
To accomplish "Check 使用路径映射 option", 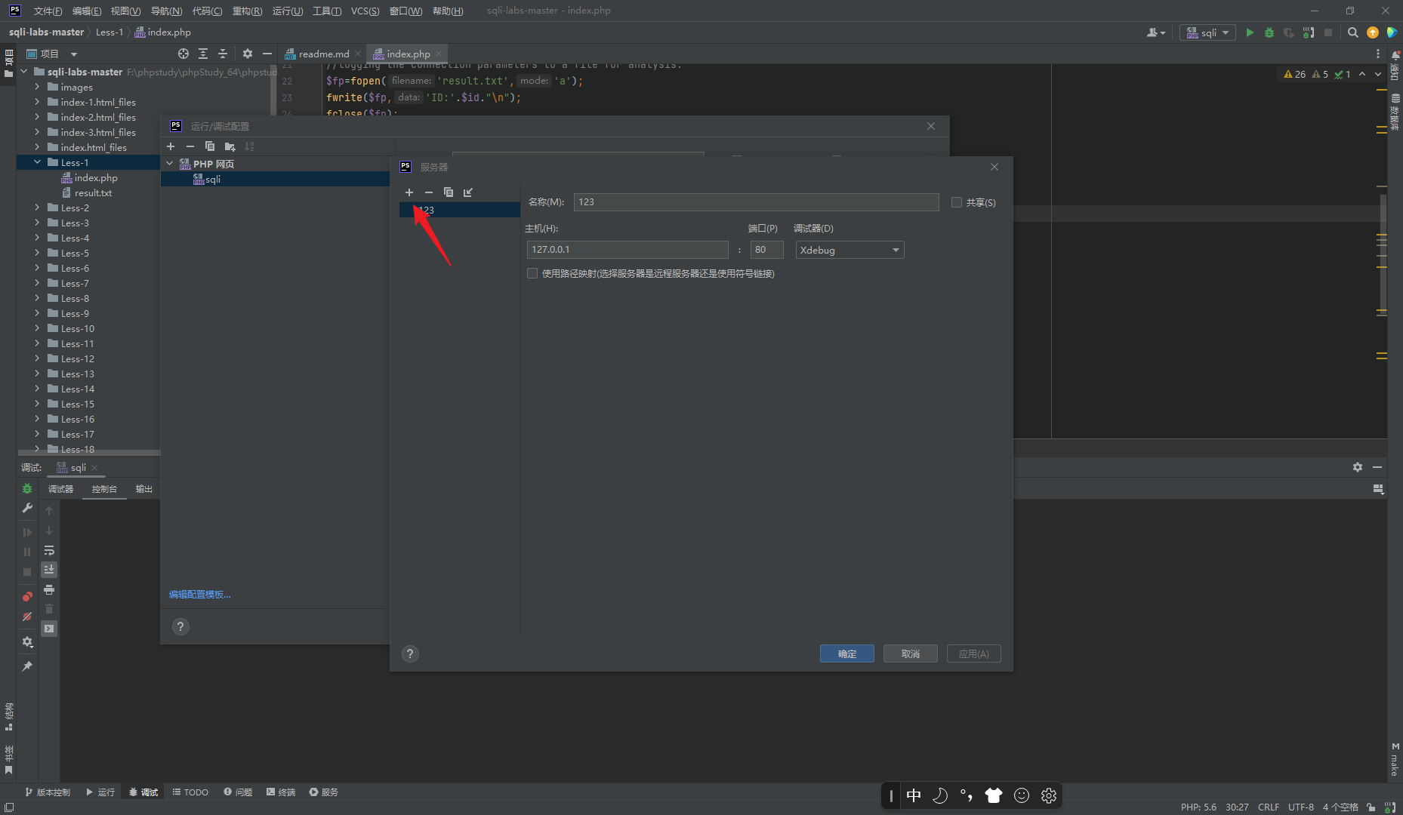I will pyautogui.click(x=533, y=272).
